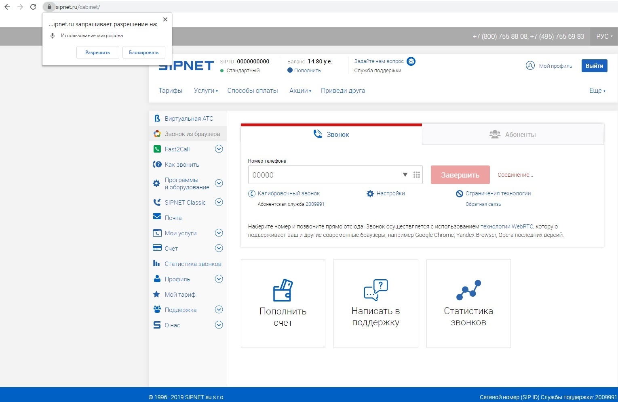This screenshot has height=402, width=618.
Task: Click the SIPNET Classic handset icon
Action: pyautogui.click(x=157, y=202)
